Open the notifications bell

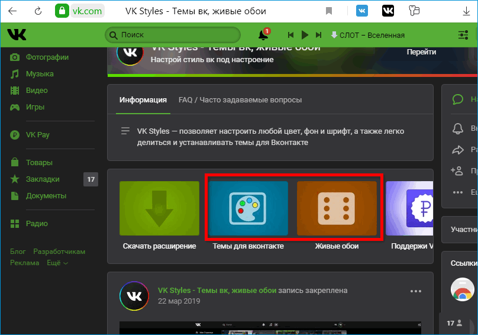[263, 35]
